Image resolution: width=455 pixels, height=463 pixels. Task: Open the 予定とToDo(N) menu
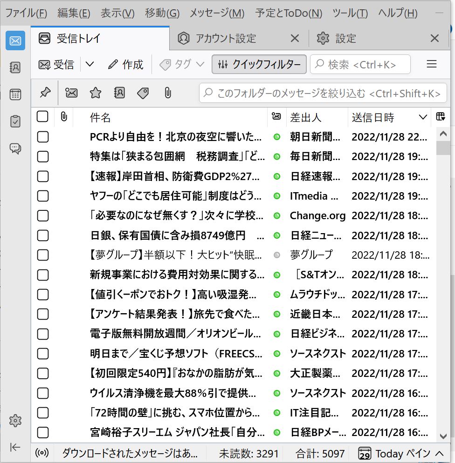click(x=289, y=13)
